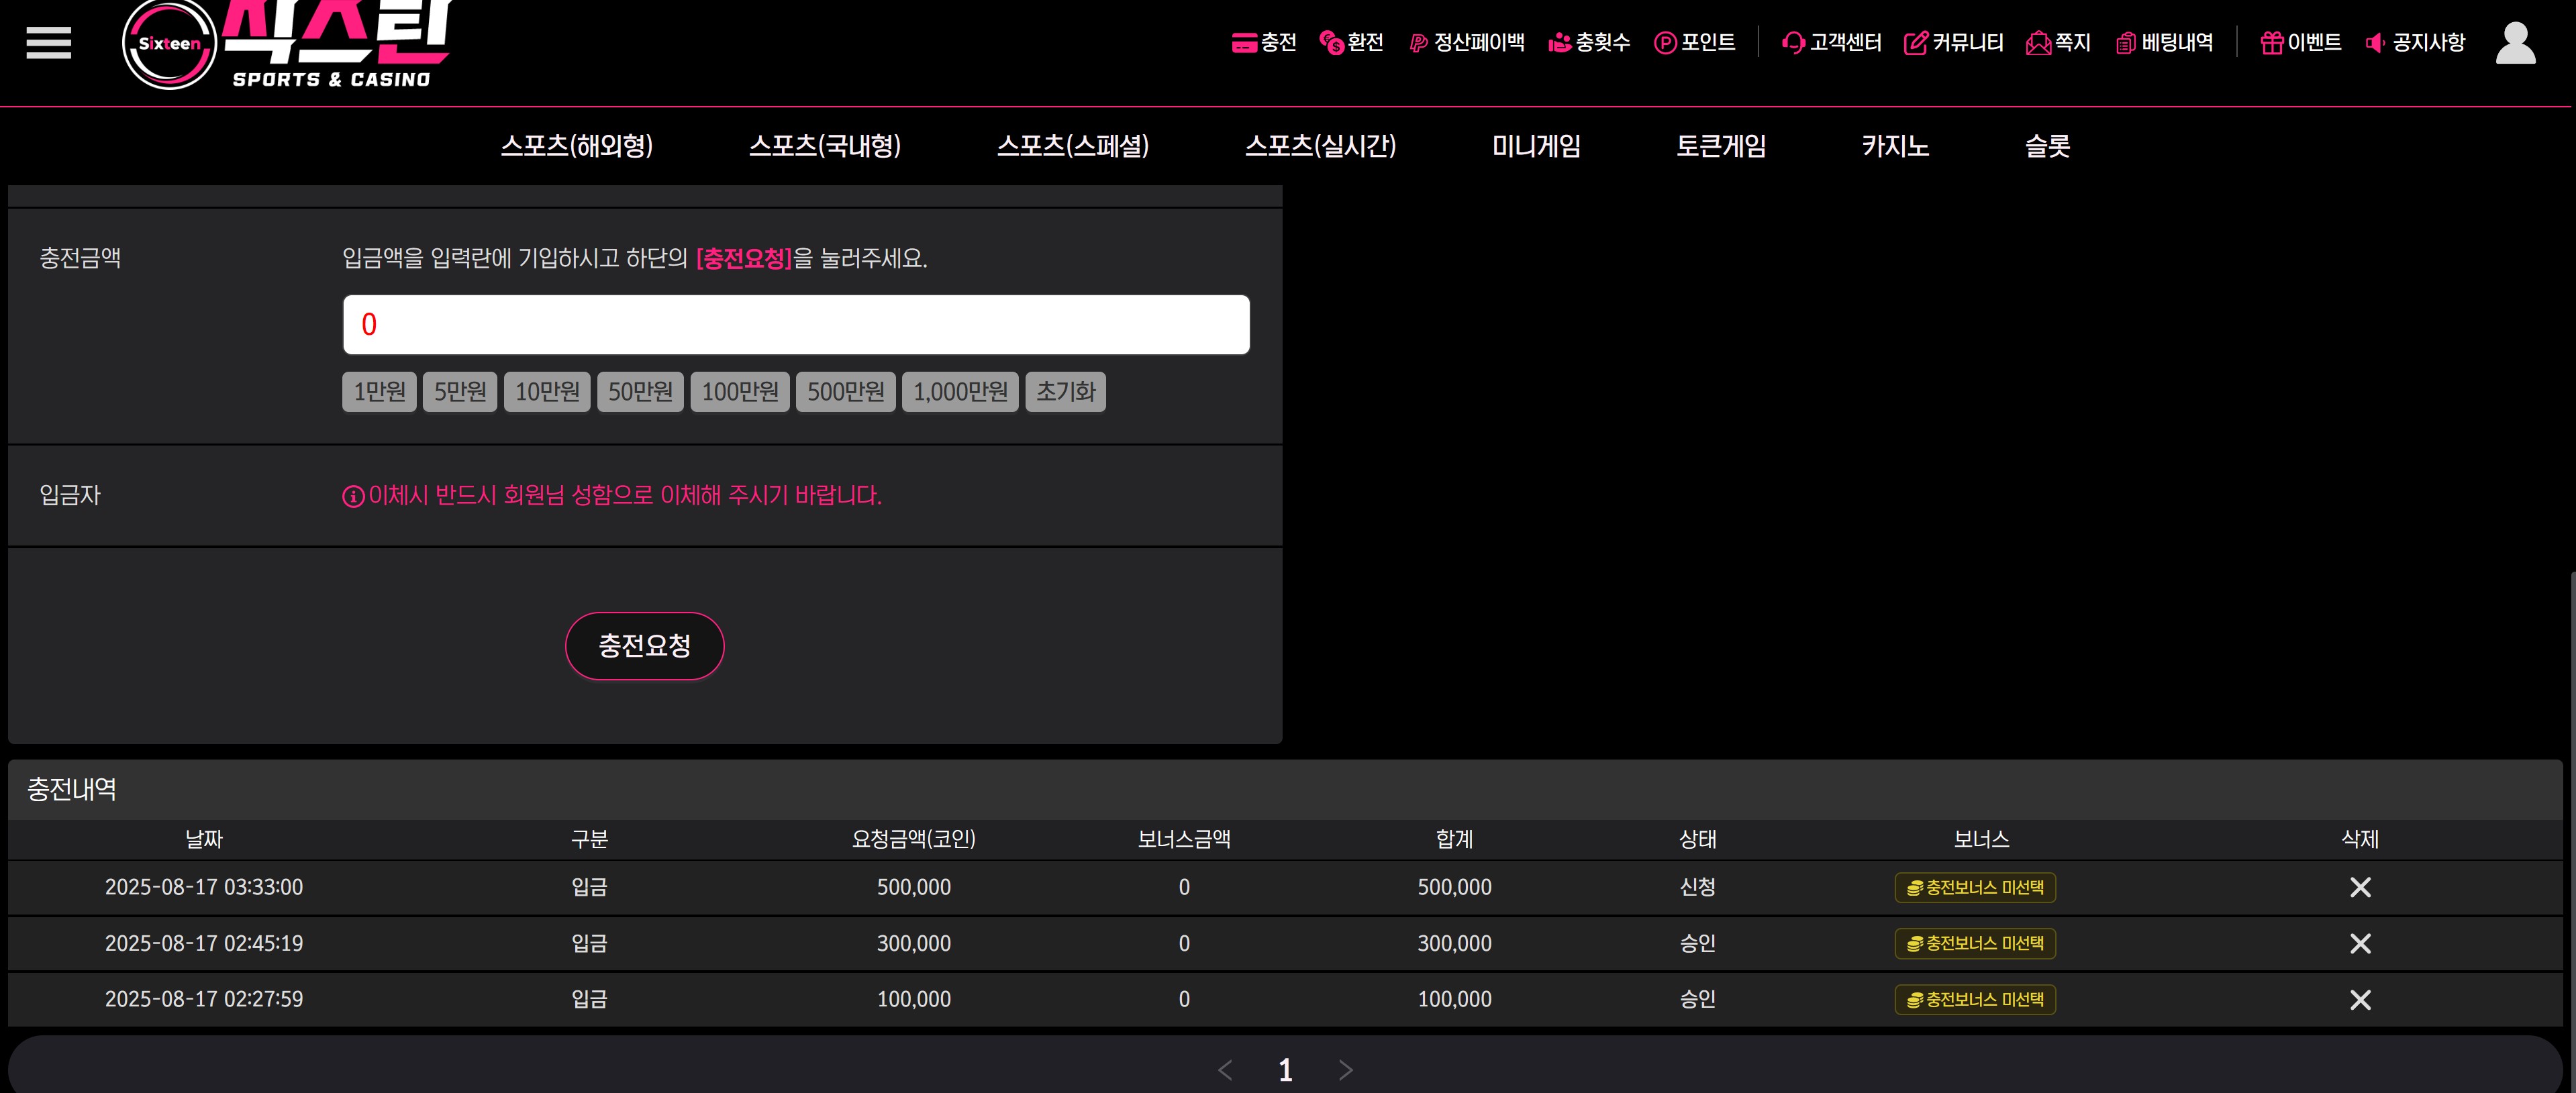Open 고객센터 customer service
This screenshot has height=1093, width=2576.
[1832, 42]
